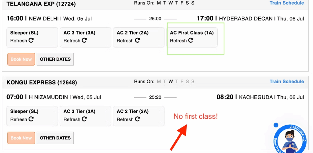
Task: Open Train Schedule for Kongu Express
Action: point(286,81)
